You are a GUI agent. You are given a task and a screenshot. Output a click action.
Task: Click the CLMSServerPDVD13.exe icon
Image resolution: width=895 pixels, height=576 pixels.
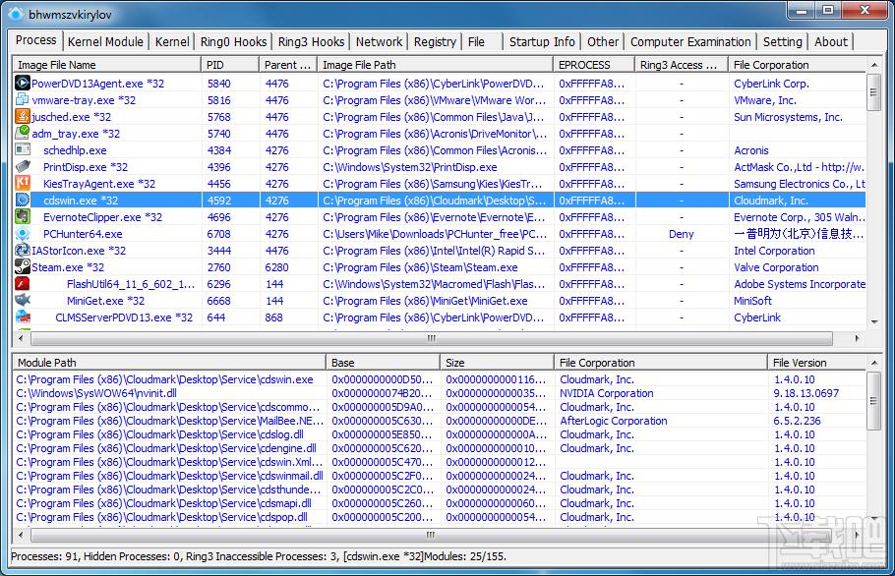pyautogui.click(x=23, y=317)
